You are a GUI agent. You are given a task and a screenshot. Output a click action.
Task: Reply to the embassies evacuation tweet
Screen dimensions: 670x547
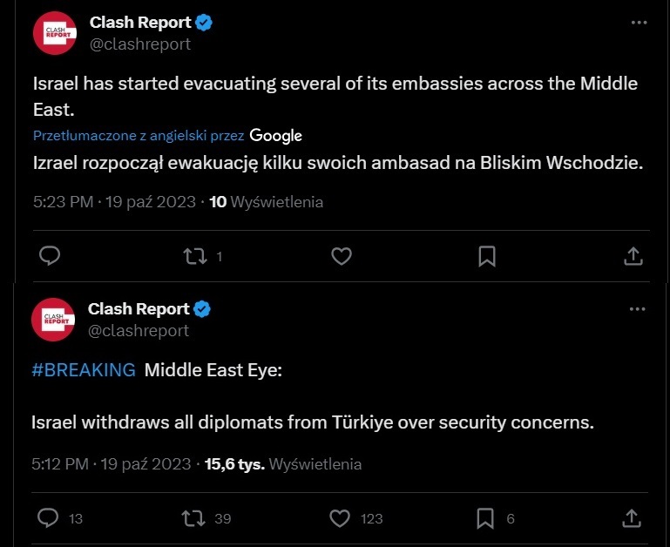pyautogui.click(x=50, y=256)
